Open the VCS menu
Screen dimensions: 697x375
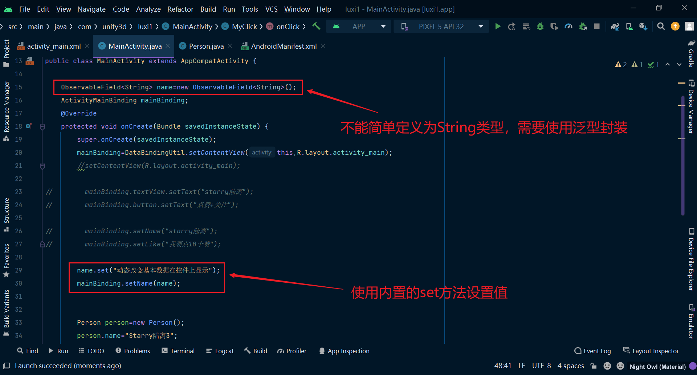271,9
